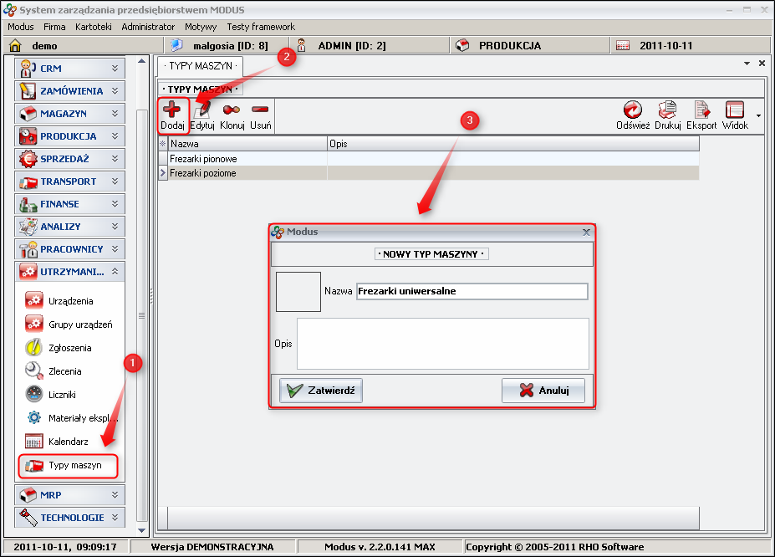
Task: Collapse the UTRZYMANI... sidebar section
Action: click(69, 271)
